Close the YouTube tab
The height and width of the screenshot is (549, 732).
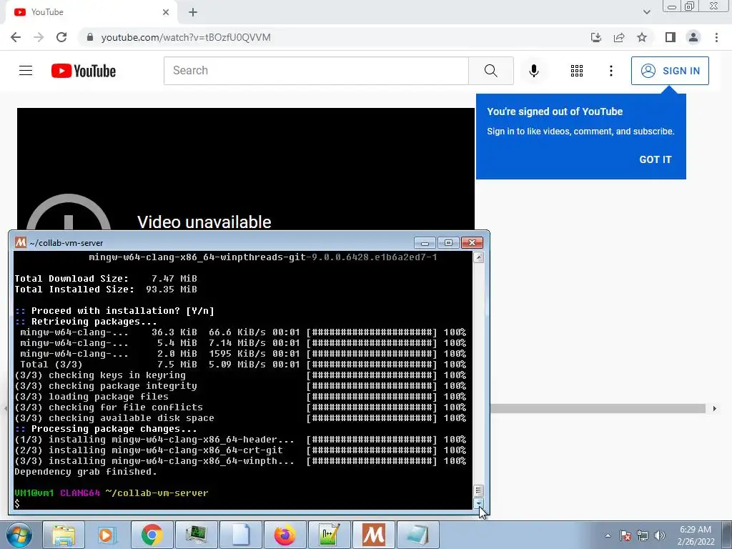[166, 12]
